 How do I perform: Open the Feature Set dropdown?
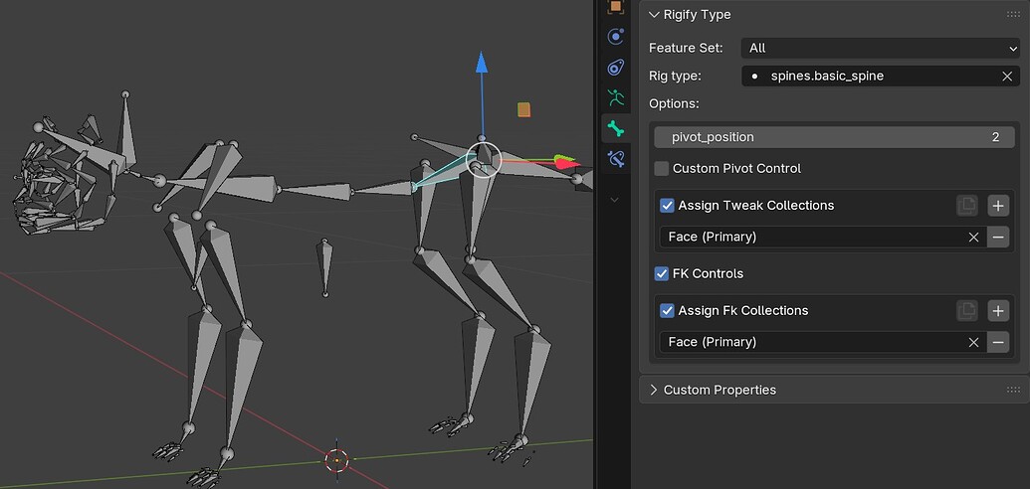(x=881, y=48)
